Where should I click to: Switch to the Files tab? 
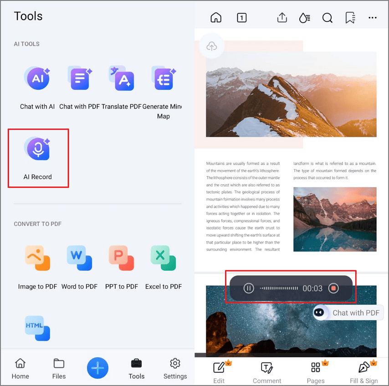59,369
